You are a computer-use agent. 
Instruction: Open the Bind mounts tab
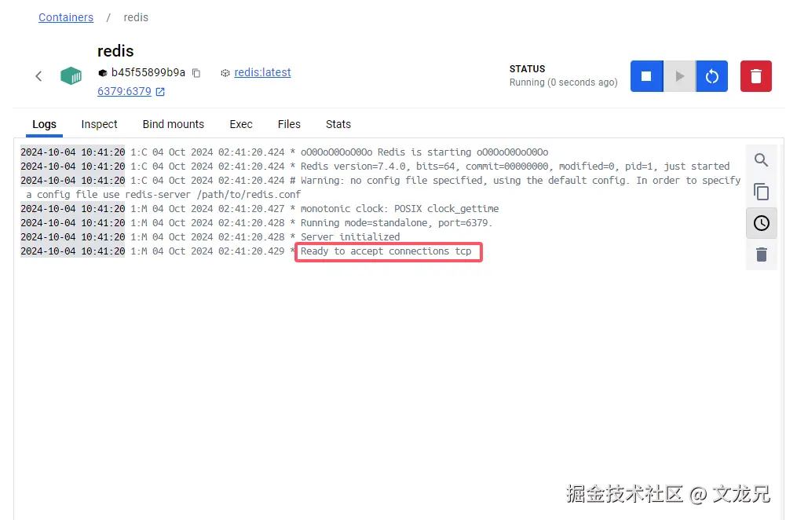(174, 124)
